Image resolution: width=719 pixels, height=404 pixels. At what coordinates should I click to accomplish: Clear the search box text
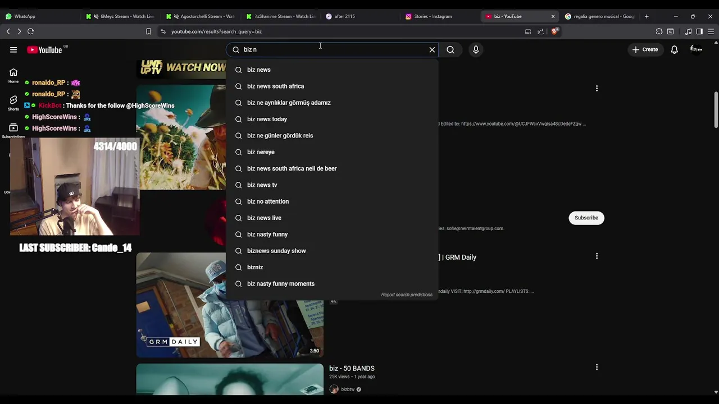pyautogui.click(x=432, y=50)
